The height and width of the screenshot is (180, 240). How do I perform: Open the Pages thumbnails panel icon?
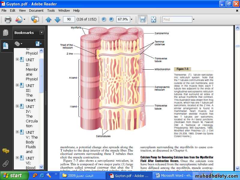(6, 33)
